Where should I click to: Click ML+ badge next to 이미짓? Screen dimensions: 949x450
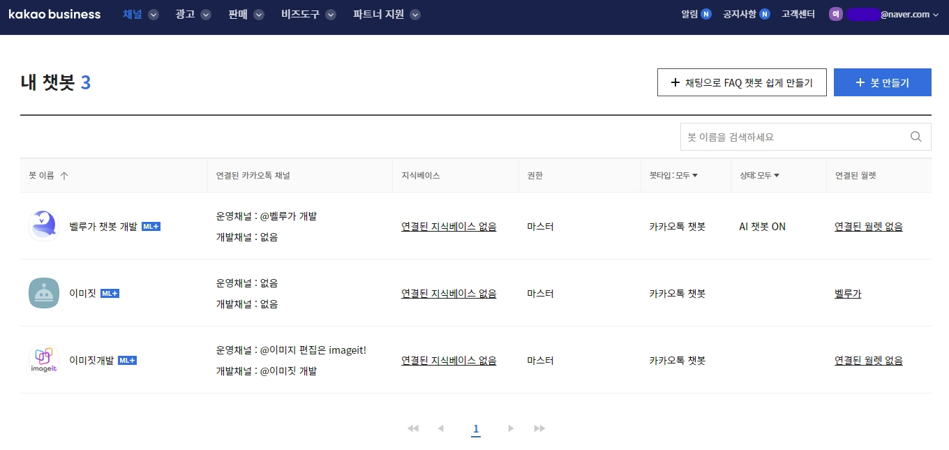point(110,294)
